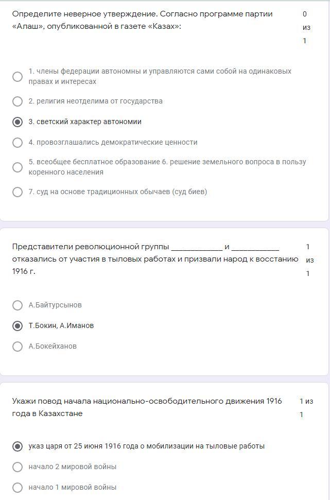Image resolution: width=330 pixels, height=500 pixels.
Task: Select option '1. члены федерации автономны'
Action: [x=18, y=77]
